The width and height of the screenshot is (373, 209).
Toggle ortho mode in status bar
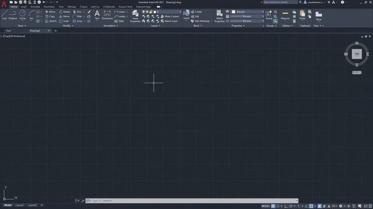286,206
